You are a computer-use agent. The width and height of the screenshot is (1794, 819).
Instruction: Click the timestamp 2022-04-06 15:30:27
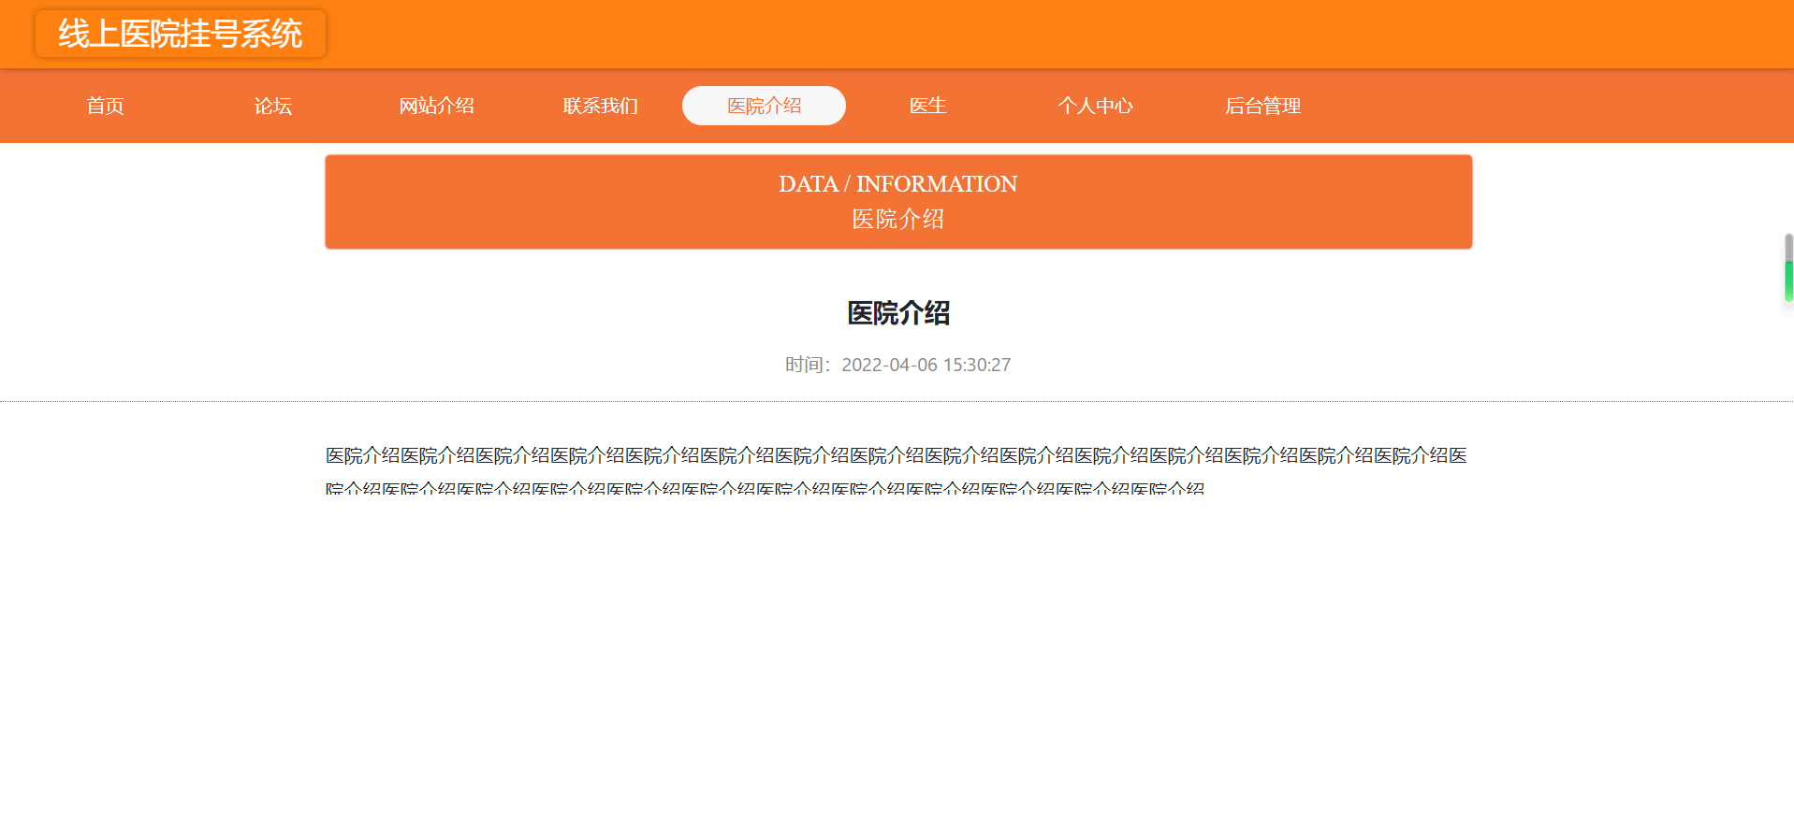(x=926, y=365)
